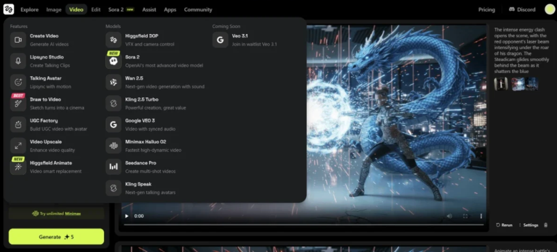Click the Minimax Hailuo 02 waveform icon
This screenshot has height=252, width=557.
[113, 146]
